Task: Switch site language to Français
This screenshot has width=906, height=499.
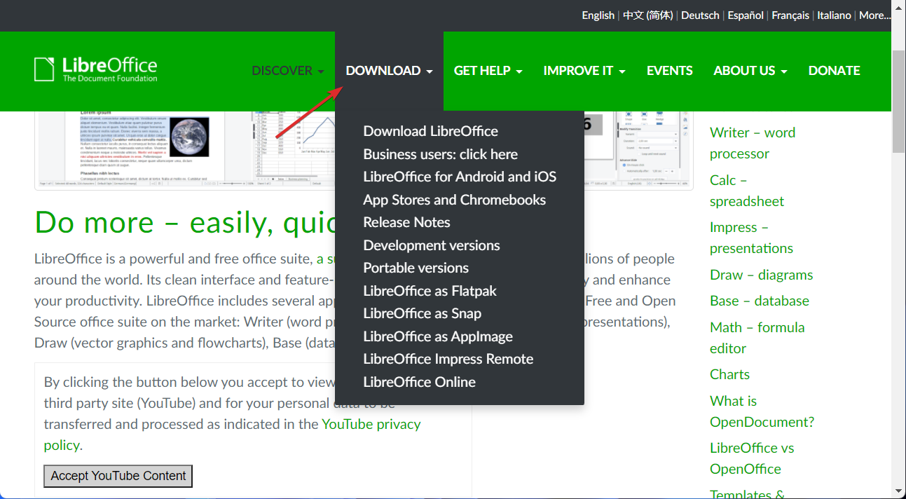Action: pos(790,15)
